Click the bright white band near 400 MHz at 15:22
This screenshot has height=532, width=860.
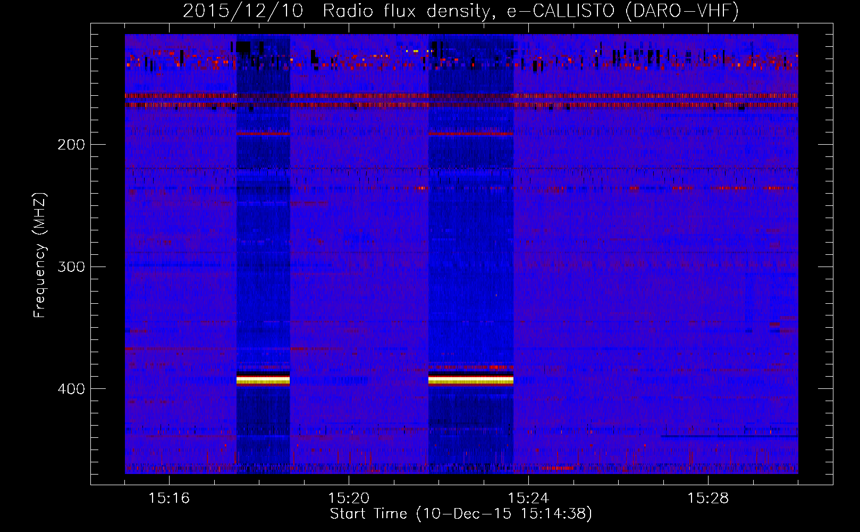click(471, 379)
